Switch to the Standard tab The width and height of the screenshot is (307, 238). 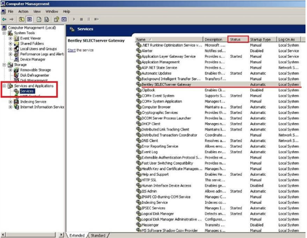[x=98, y=235]
